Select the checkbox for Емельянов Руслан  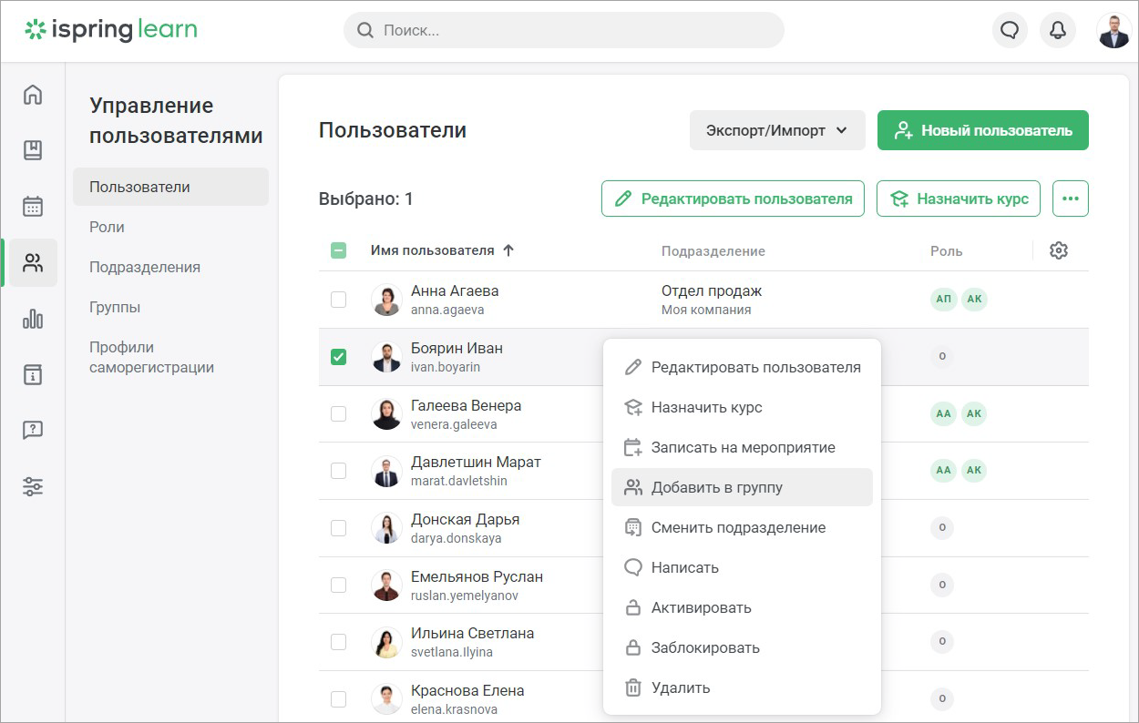(x=338, y=585)
